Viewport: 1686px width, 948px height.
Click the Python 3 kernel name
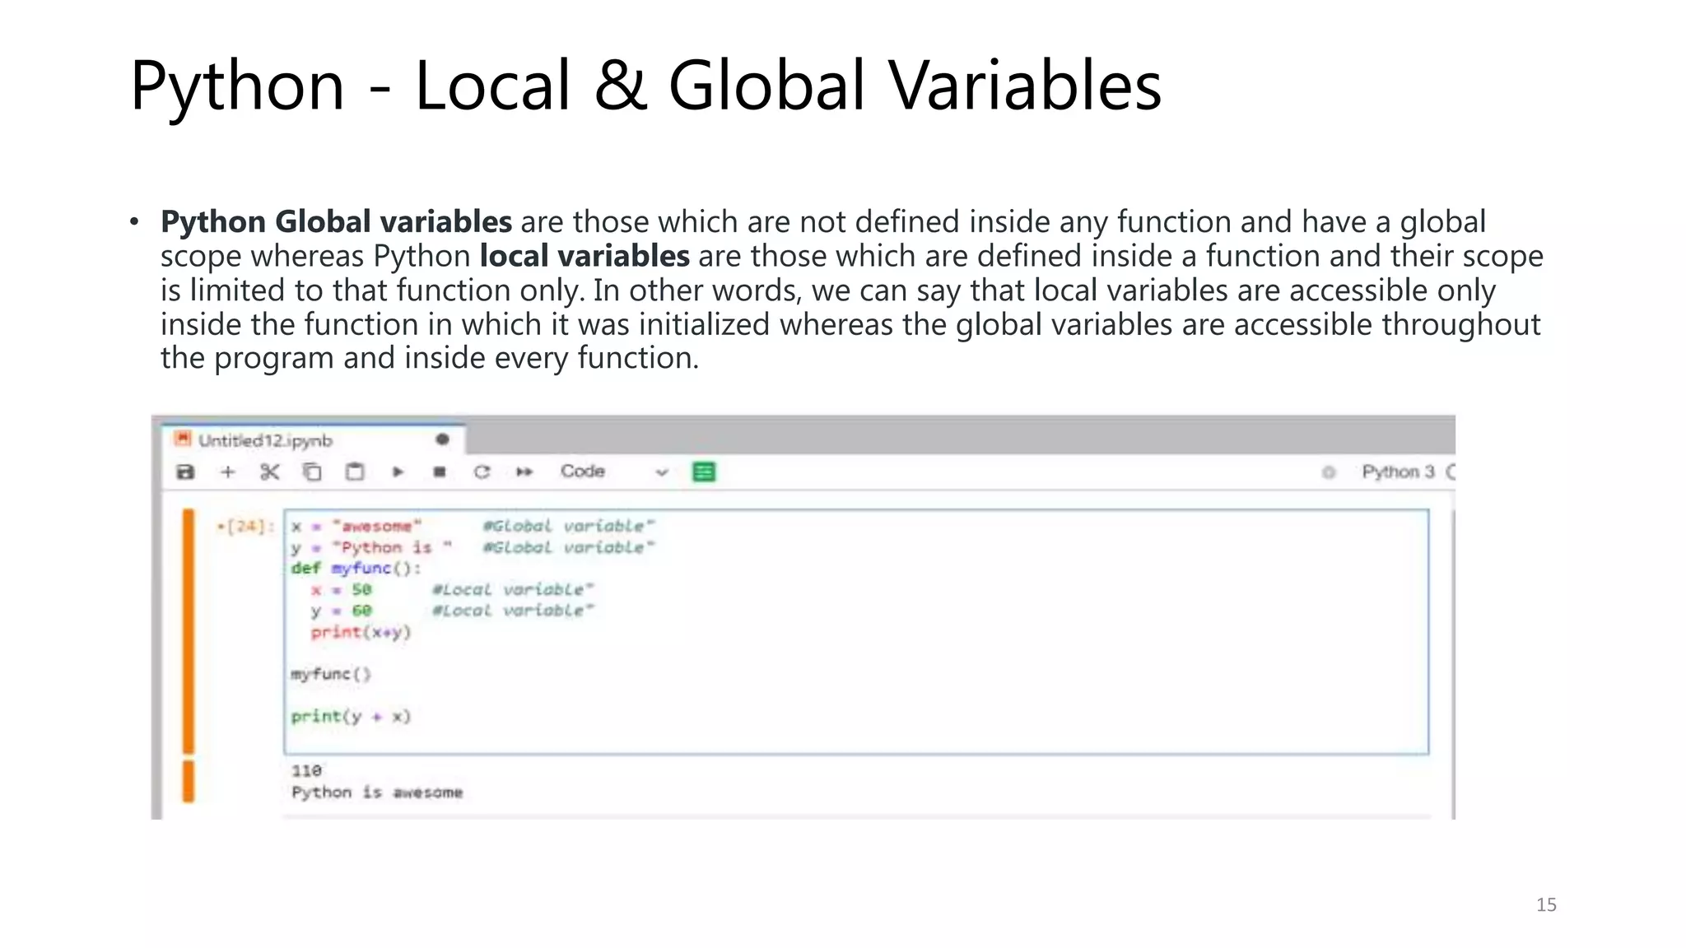1398,472
